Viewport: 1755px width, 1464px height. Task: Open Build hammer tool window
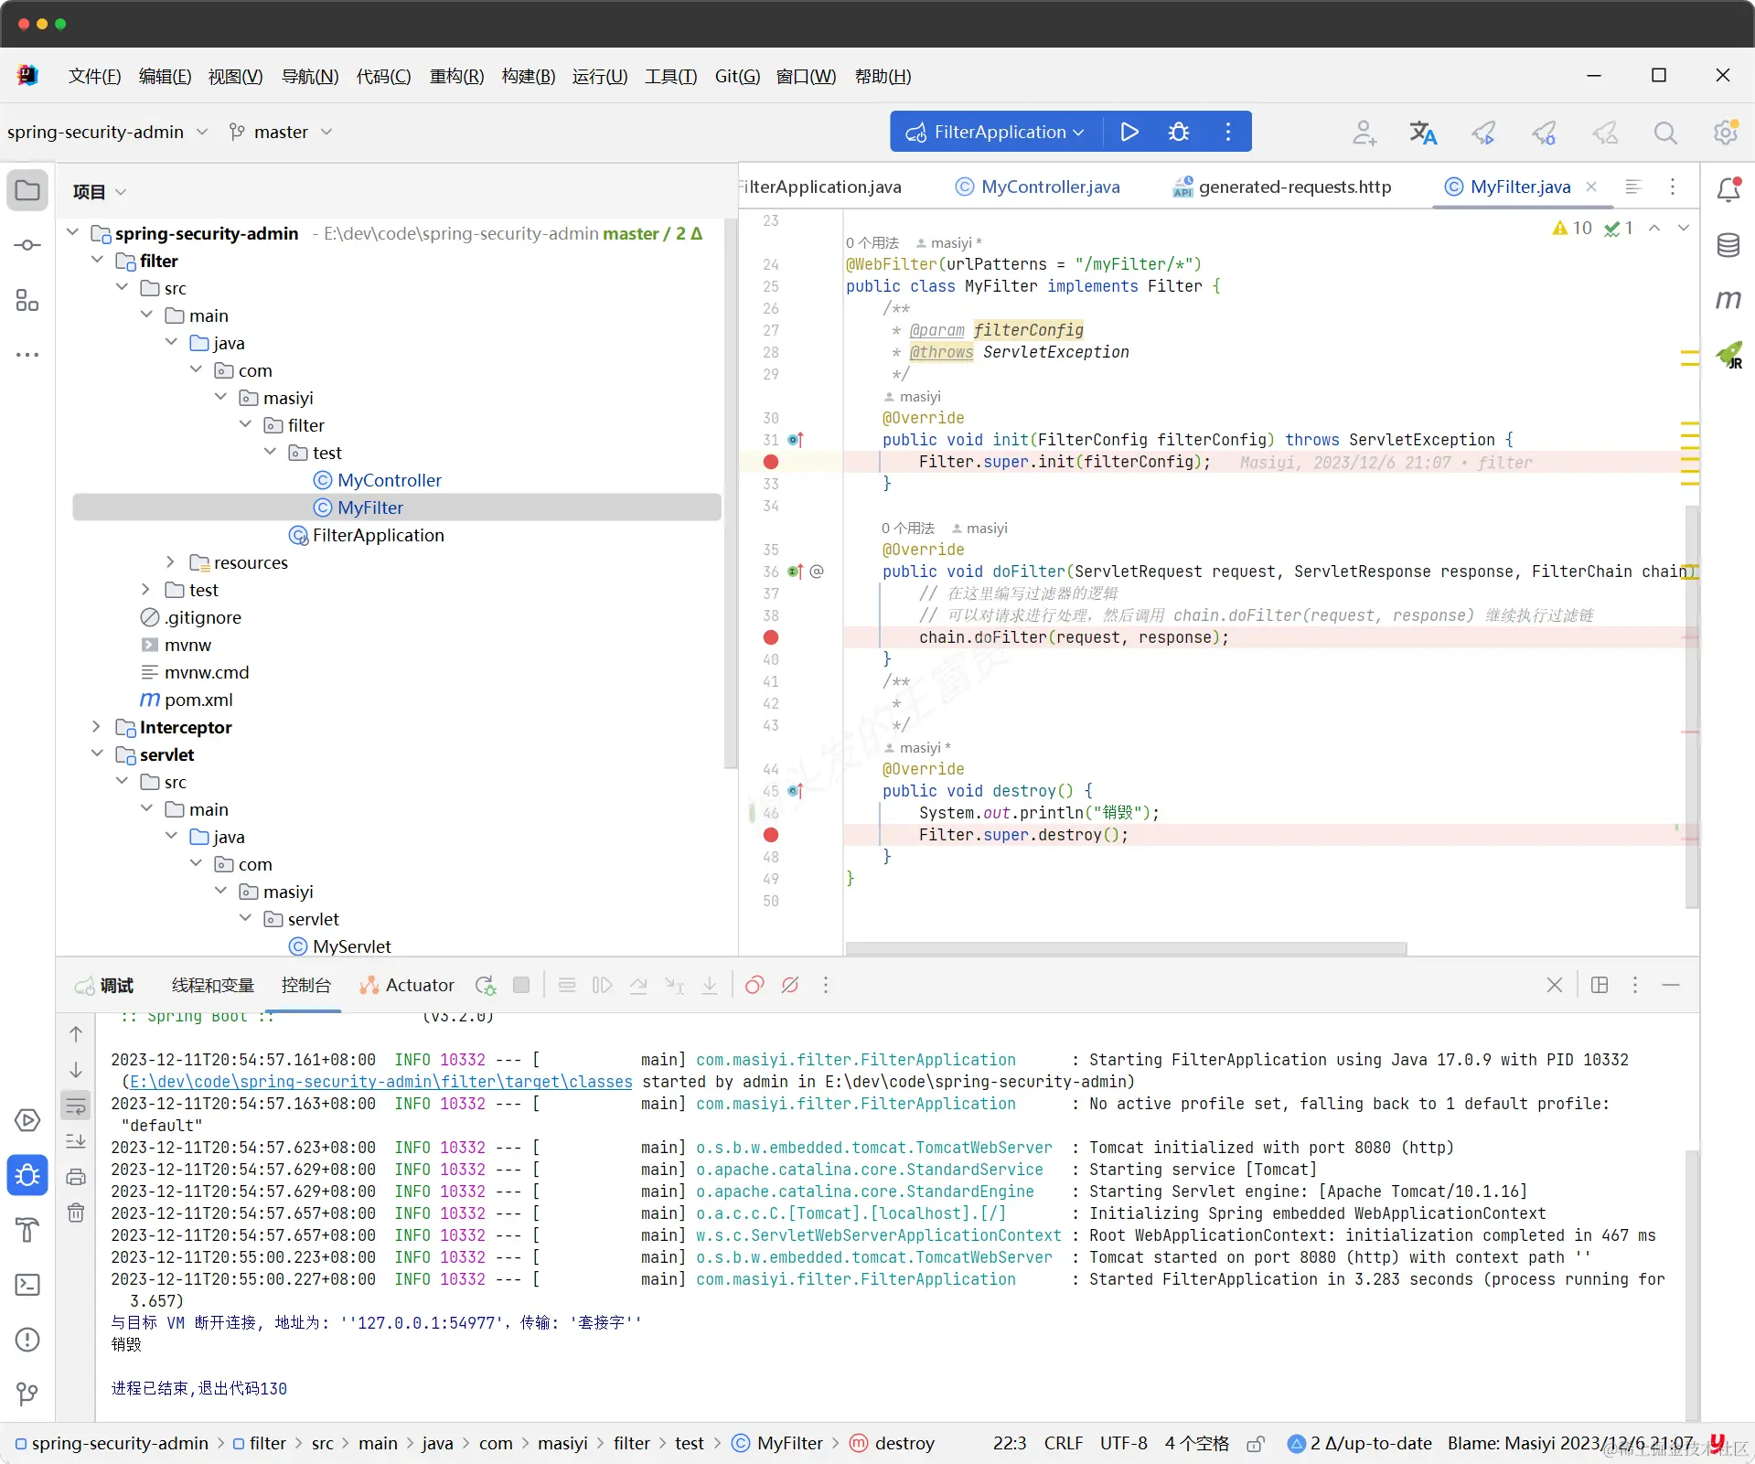(27, 1230)
